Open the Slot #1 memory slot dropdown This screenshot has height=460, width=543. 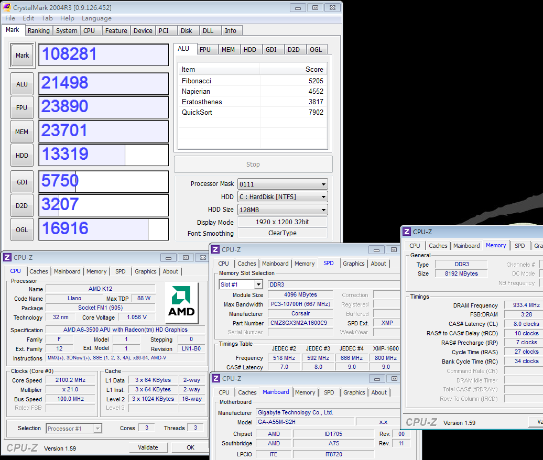[x=241, y=284]
